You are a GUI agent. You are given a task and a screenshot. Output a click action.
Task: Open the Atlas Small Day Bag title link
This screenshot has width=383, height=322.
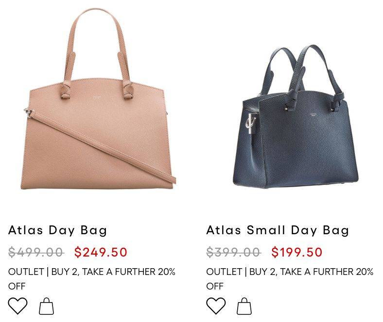click(278, 230)
